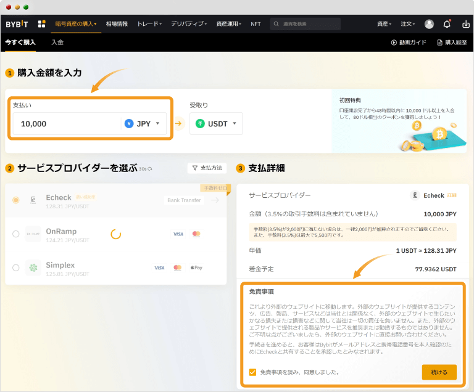The width and height of the screenshot is (474, 392).
Task: Open the 相場情報 menu item
Action: coord(117,24)
